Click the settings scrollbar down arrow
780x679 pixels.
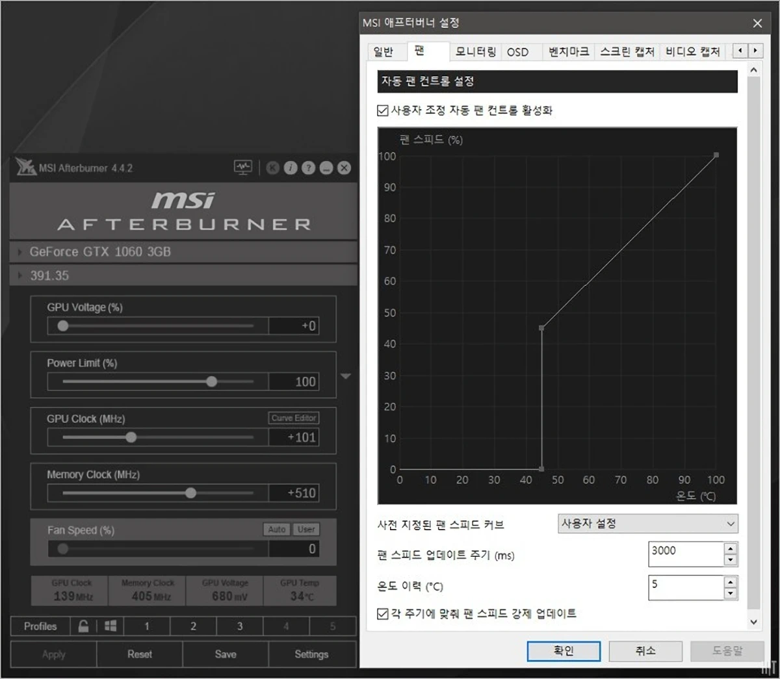754,622
